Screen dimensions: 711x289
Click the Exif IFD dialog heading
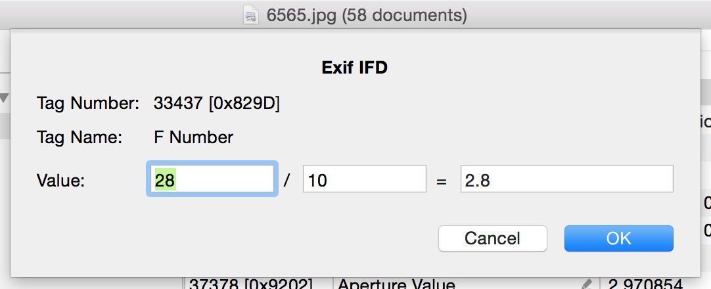pos(354,68)
